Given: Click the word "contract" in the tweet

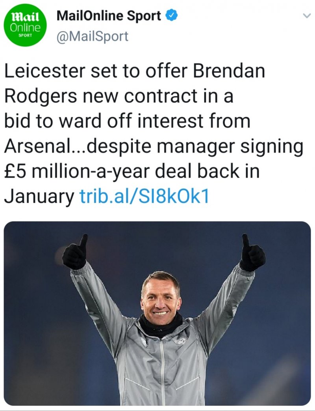Looking at the screenshot, I should [167, 96].
